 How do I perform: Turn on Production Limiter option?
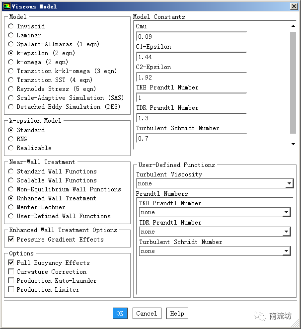[11, 290]
